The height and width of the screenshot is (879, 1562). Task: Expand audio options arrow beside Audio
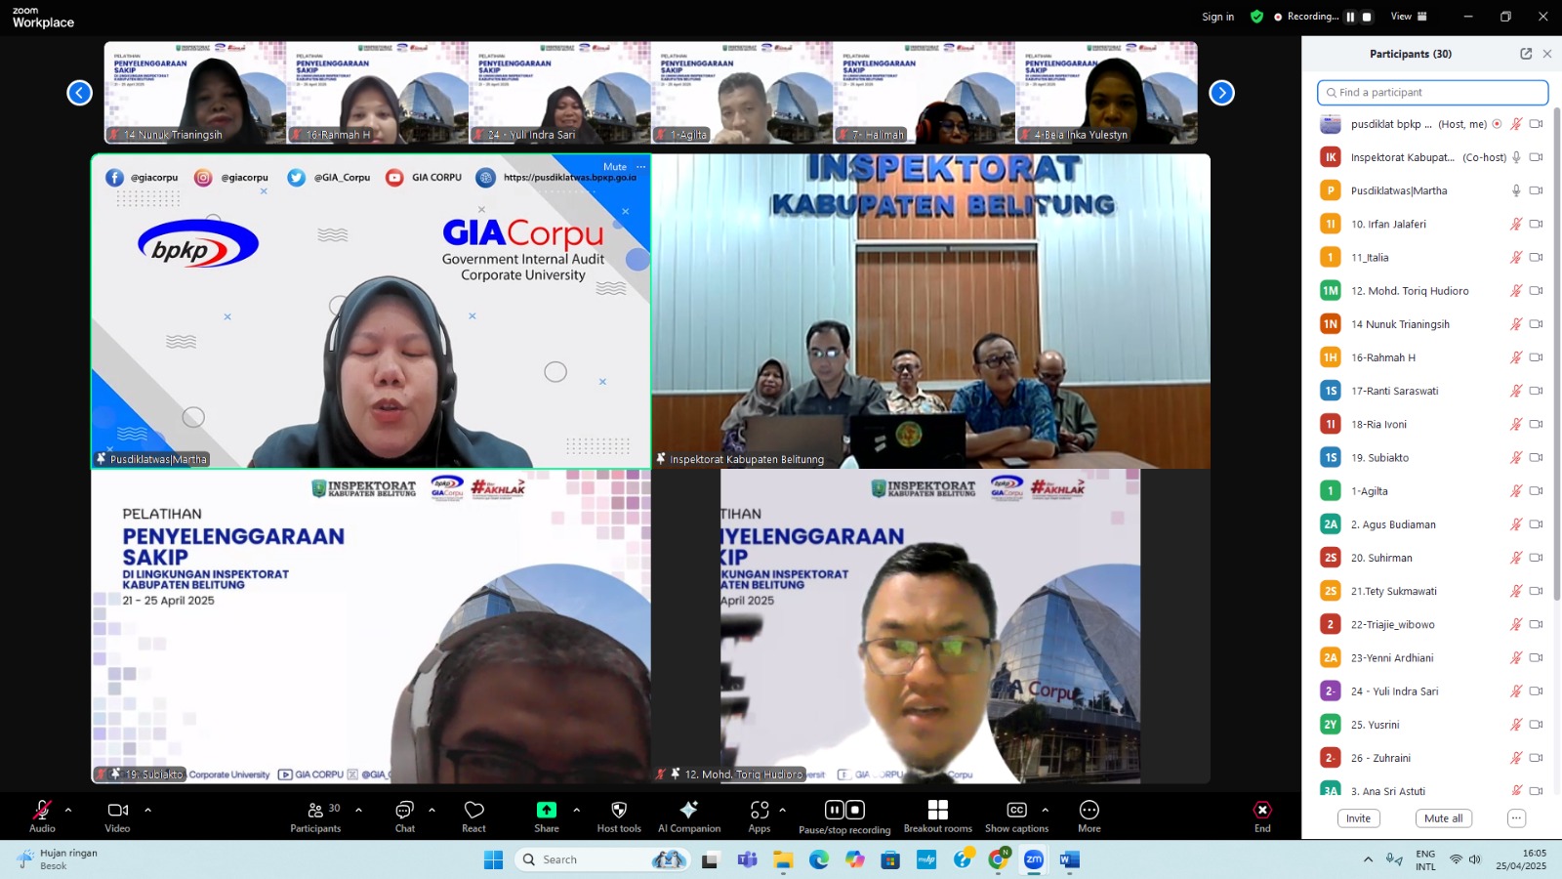click(68, 810)
